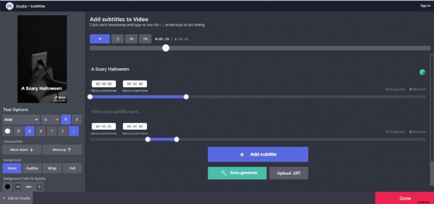Go back via Edit in Studio
The height and width of the screenshot is (204, 434).
[16, 198]
